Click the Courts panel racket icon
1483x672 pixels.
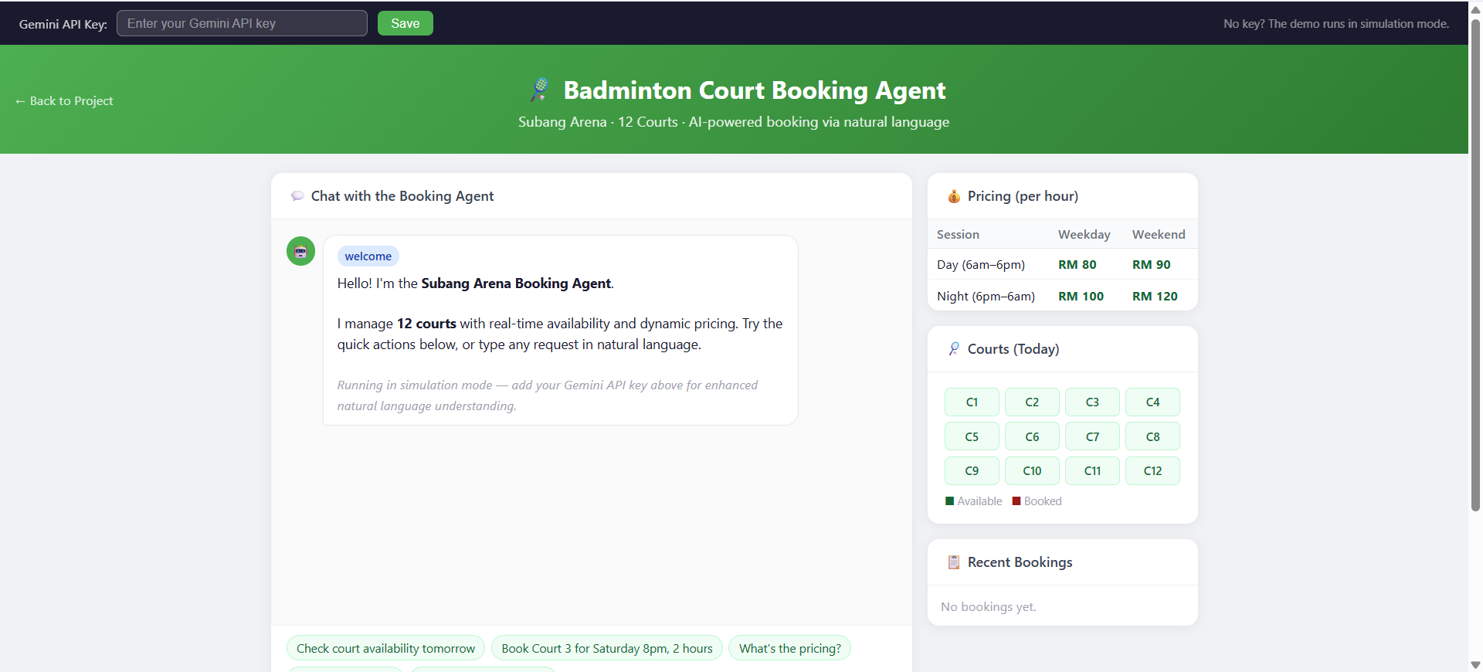954,349
